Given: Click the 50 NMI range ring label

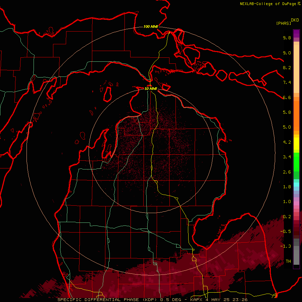Looking at the screenshot, I should pyautogui.click(x=151, y=89).
